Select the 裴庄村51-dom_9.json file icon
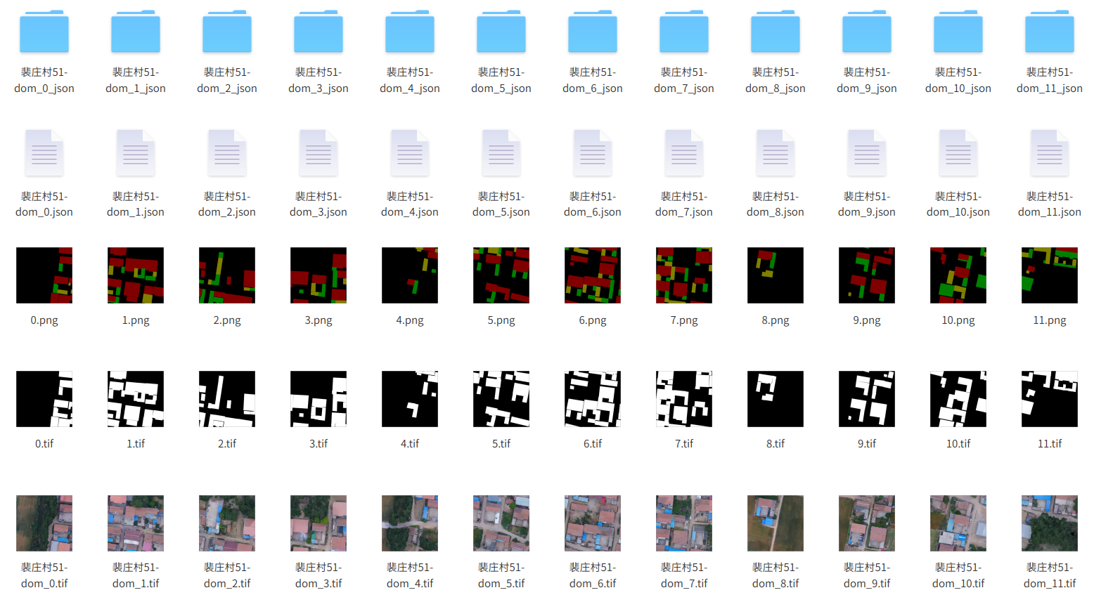 tap(867, 152)
